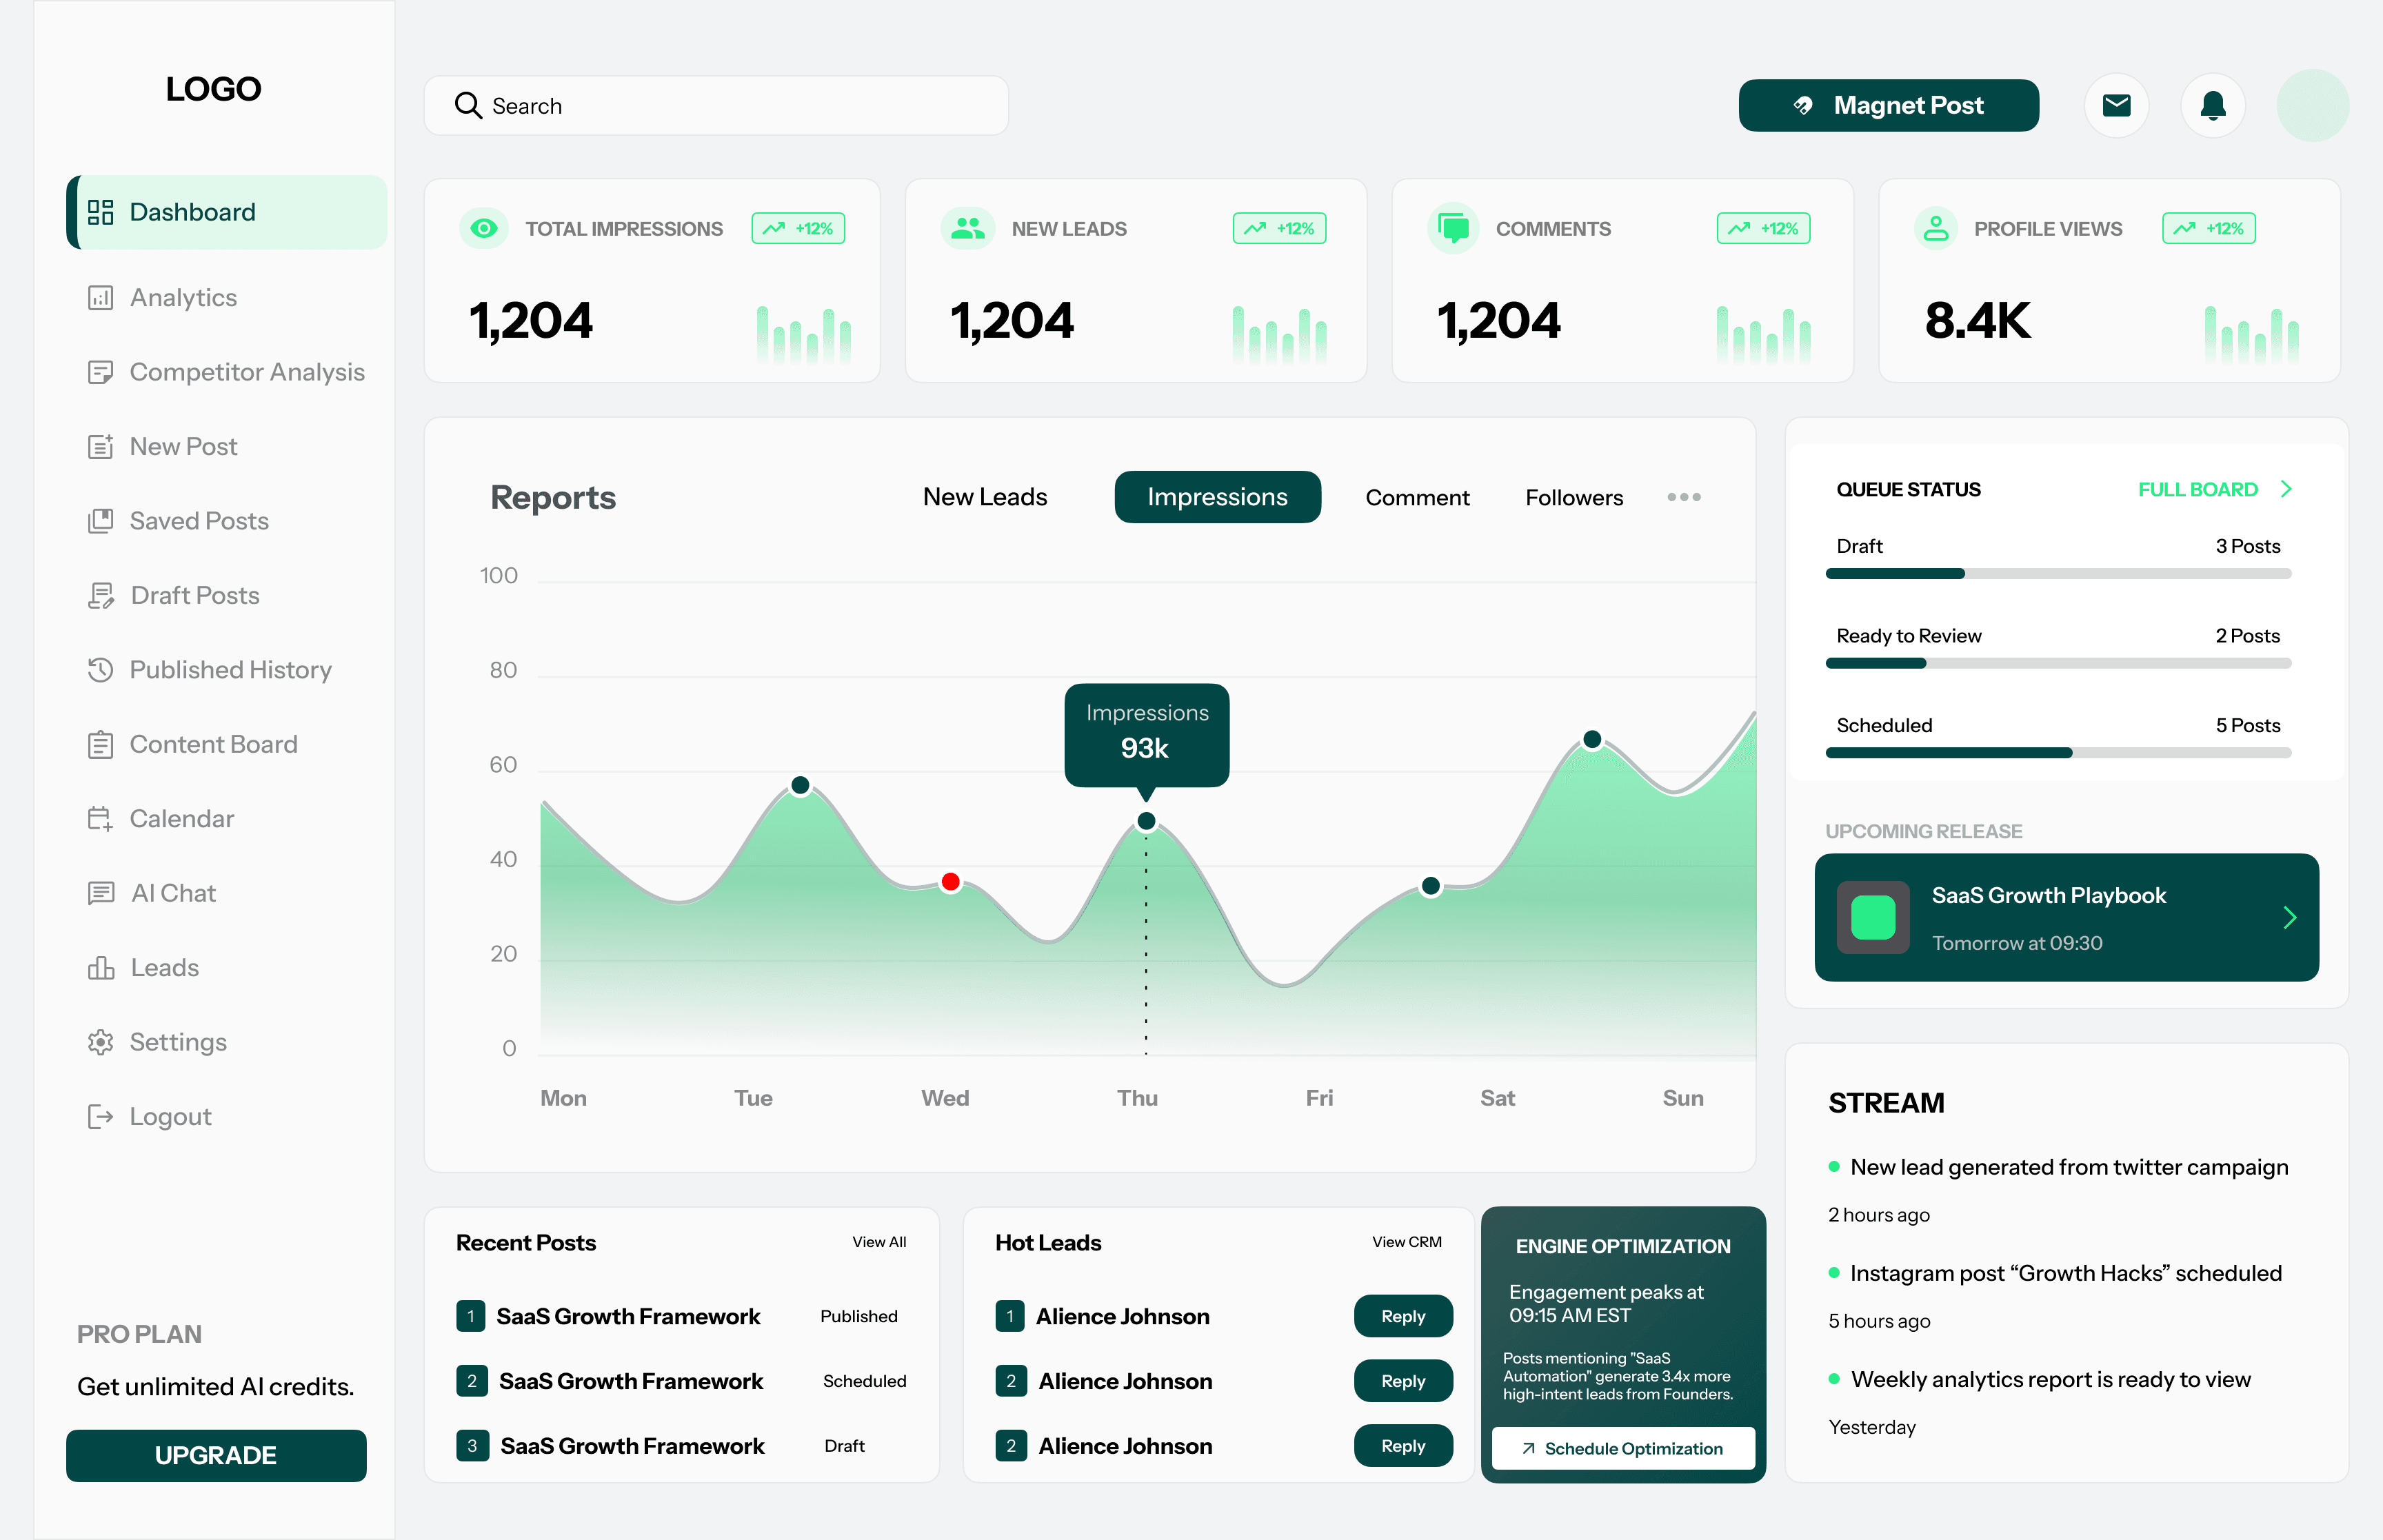Click the AI Chat sidebar icon
The height and width of the screenshot is (1540, 2383).
pyautogui.click(x=100, y=893)
